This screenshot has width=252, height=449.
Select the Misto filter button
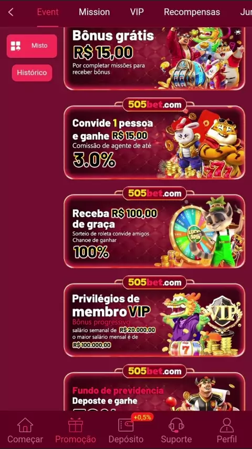point(31,46)
